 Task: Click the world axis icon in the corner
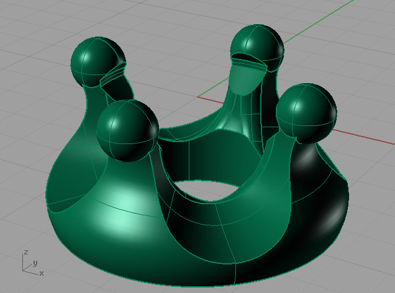30,263
